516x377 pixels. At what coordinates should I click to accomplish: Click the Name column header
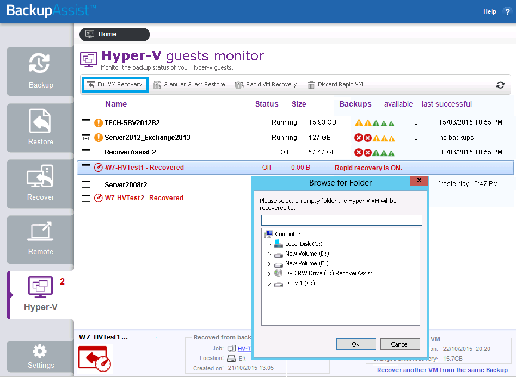[x=116, y=104]
